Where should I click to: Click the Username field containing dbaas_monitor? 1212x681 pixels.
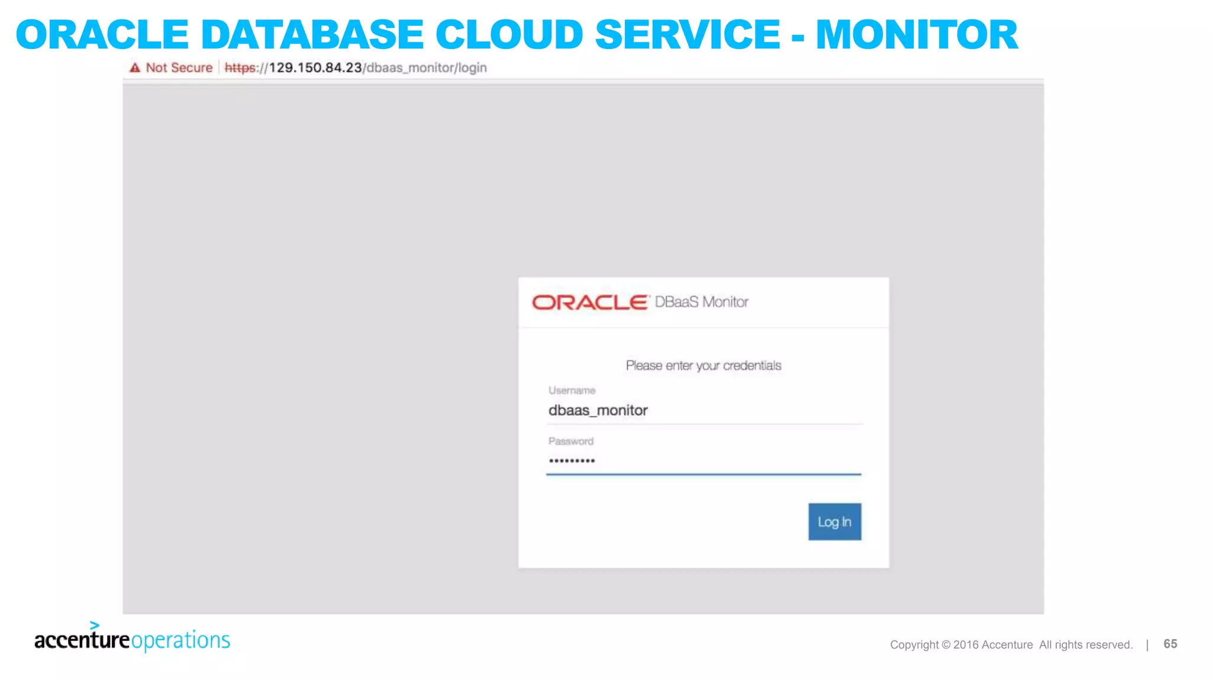[704, 410]
